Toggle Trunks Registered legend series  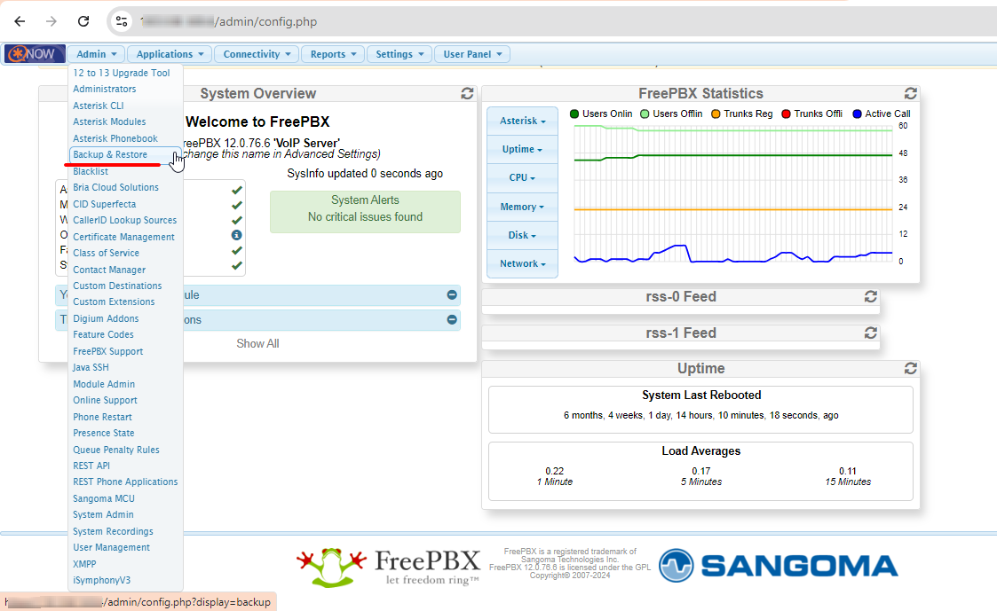coord(742,114)
